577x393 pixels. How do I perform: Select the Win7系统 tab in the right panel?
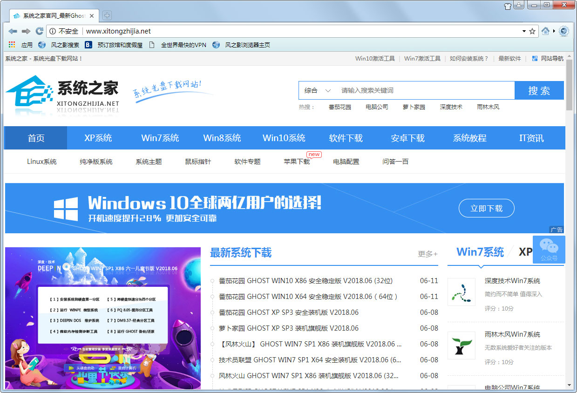(480, 252)
